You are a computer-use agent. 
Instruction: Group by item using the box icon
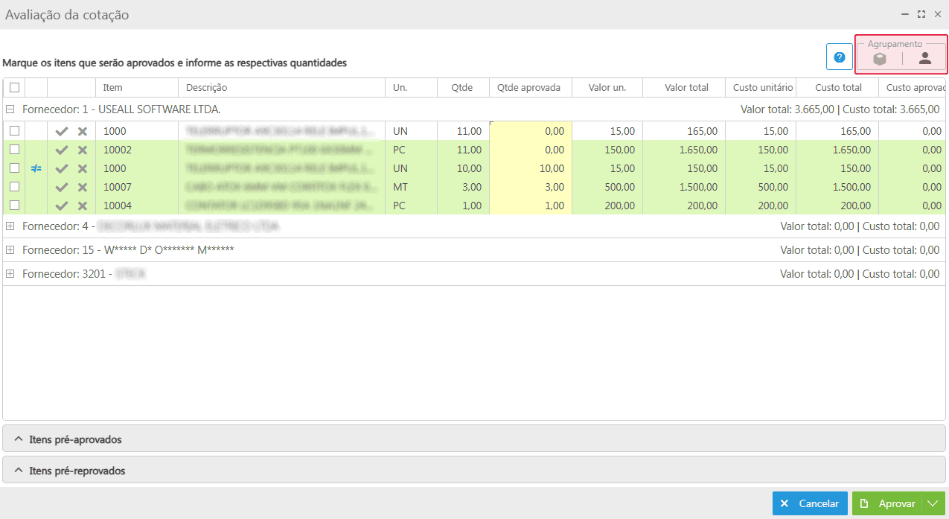(880, 59)
